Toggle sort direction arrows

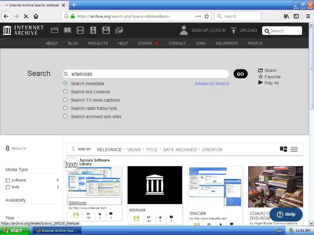[73, 149]
